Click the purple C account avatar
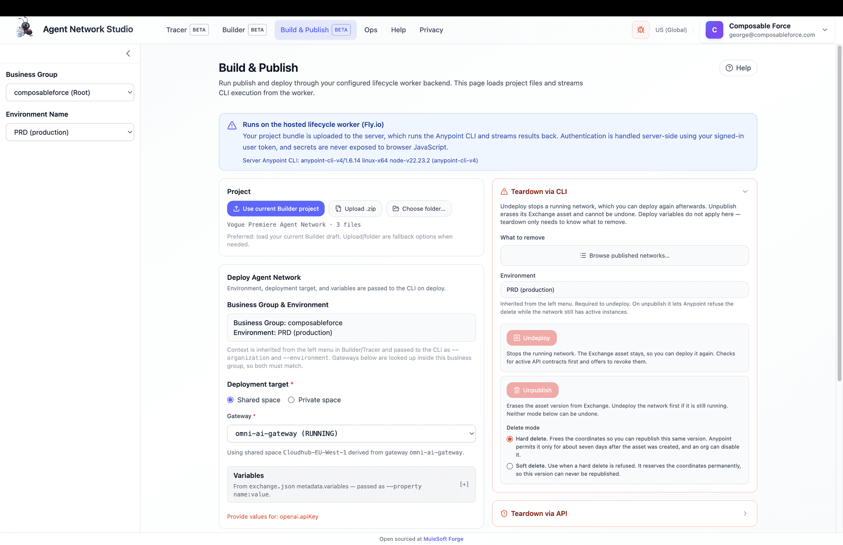 714,30
